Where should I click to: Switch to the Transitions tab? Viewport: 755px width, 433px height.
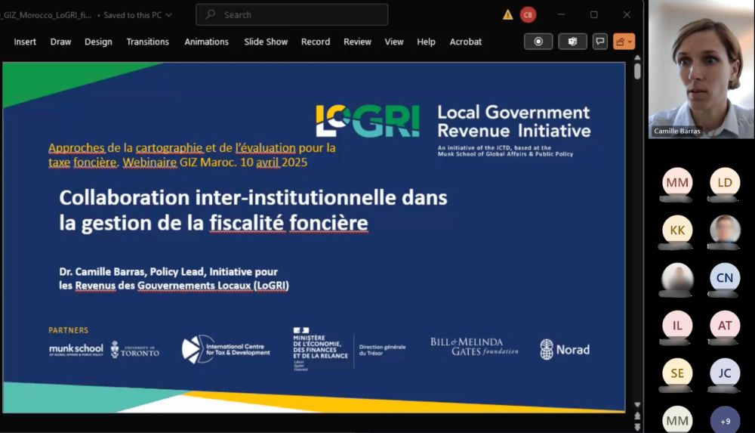(x=147, y=42)
